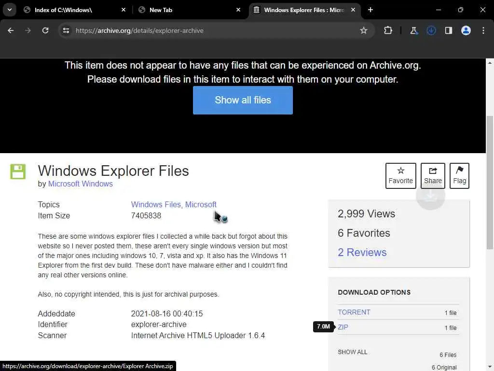Close the New Tab tab
The width and height of the screenshot is (494, 371).
(238, 10)
